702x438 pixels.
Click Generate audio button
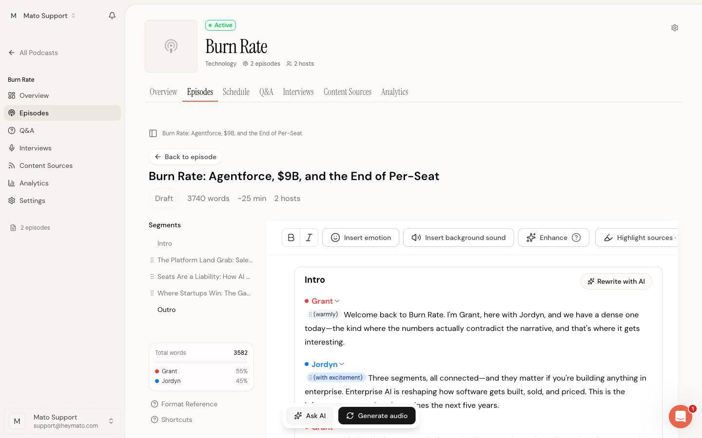[x=377, y=416]
